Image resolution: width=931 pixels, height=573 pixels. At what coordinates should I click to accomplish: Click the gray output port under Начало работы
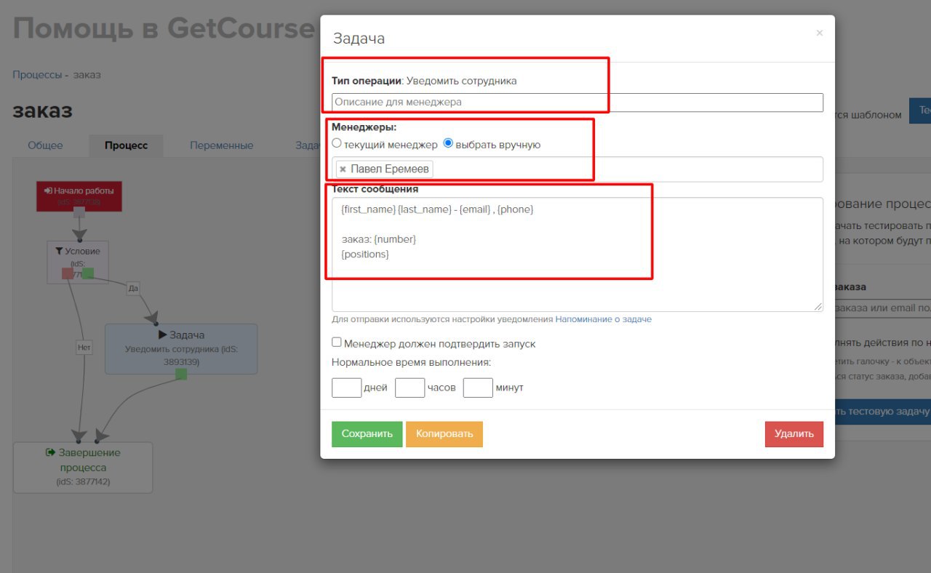(79, 212)
